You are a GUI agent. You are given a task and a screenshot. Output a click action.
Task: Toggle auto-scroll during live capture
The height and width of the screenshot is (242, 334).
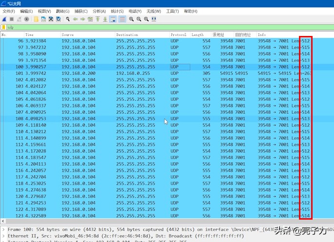(113, 19)
